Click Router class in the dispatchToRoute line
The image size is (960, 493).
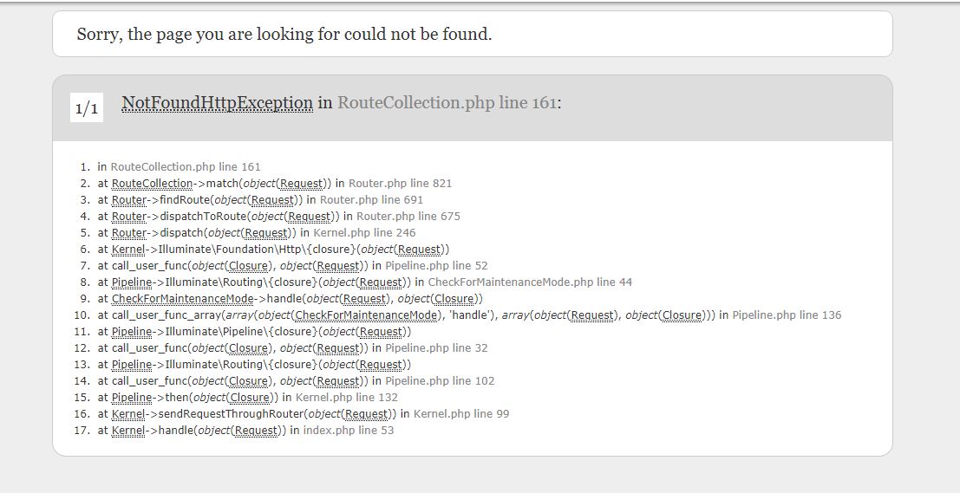pyautogui.click(x=129, y=217)
